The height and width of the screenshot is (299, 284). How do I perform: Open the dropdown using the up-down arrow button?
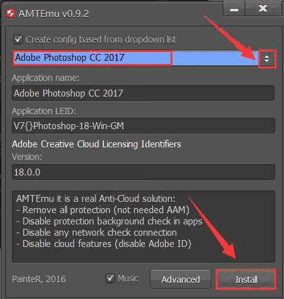pyautogui.click(x=267, y=59)
